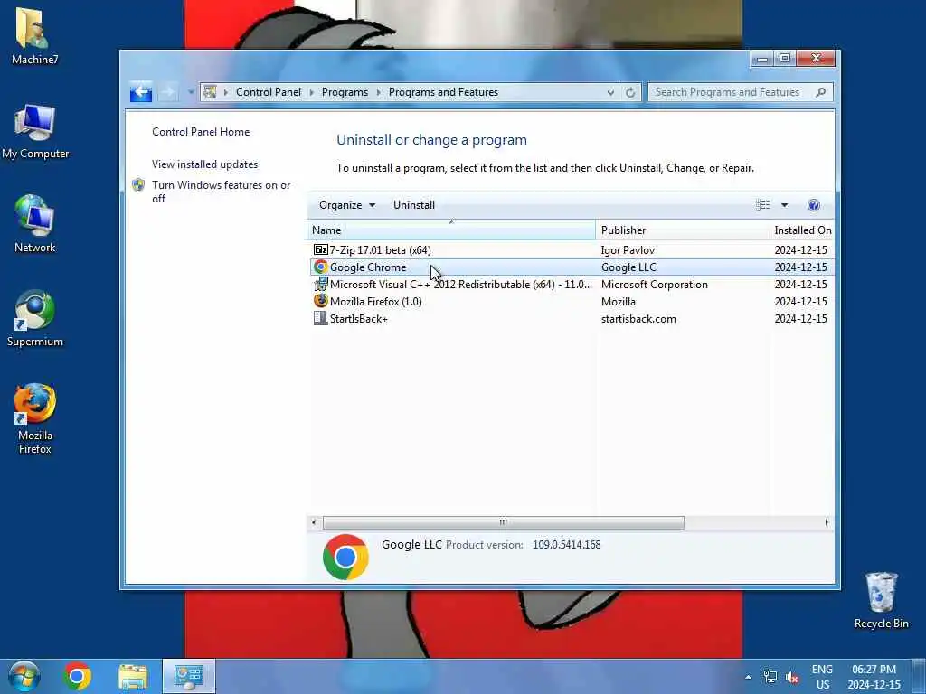Click the search magnifier icon
The height and width of the screenshot is (694, 926).
820,92
